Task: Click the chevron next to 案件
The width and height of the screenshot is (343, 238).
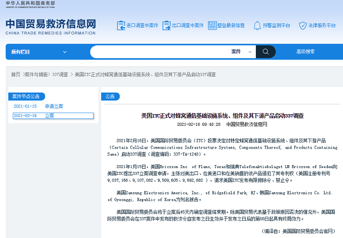Action: pos(250,52)
